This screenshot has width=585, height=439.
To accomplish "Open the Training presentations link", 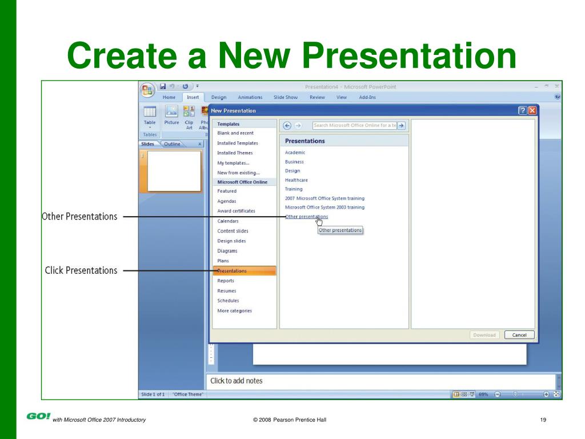I will click(294, 189).
